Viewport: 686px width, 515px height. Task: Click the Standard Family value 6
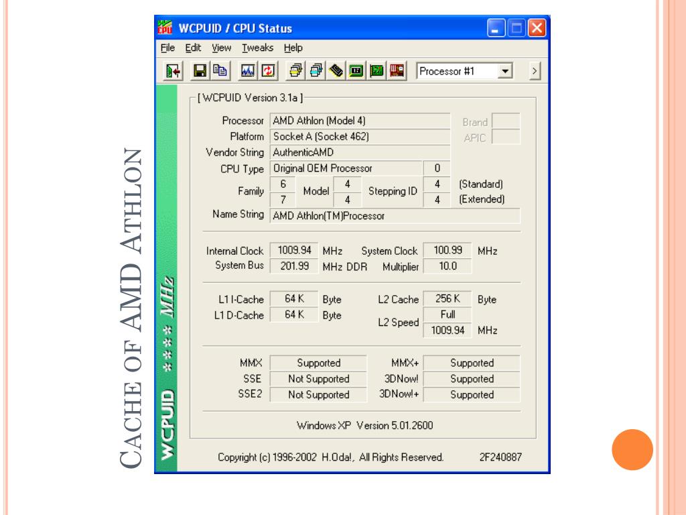(283, 184)
